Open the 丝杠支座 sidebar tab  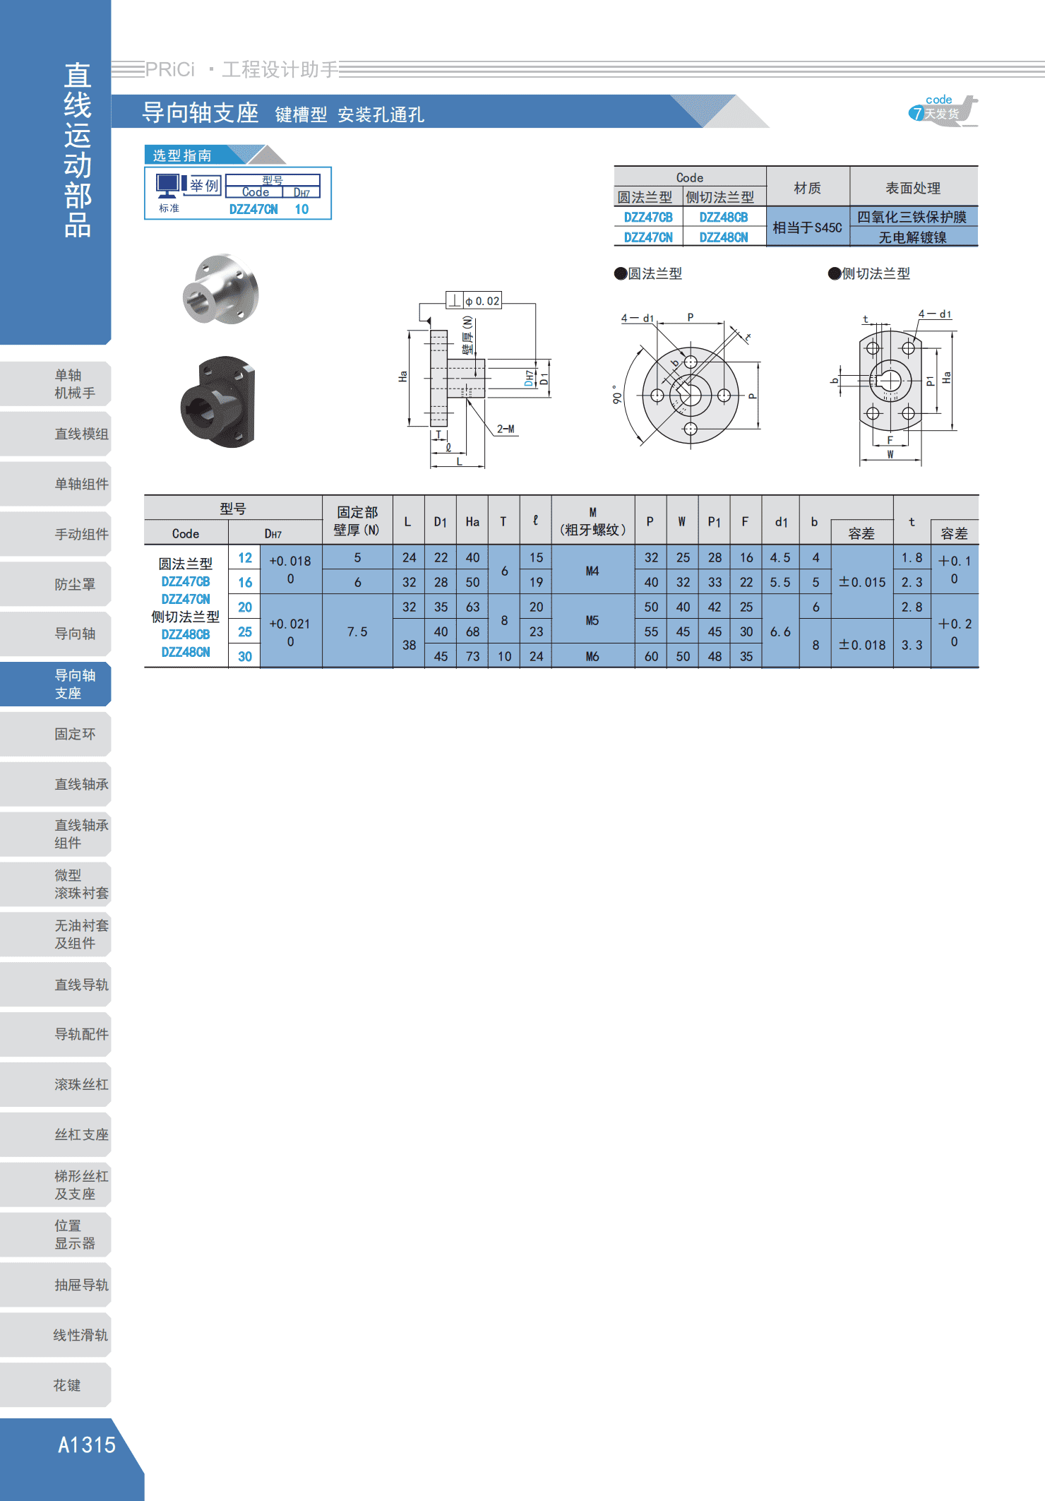pyautogui.click(x=56, y=1134)
